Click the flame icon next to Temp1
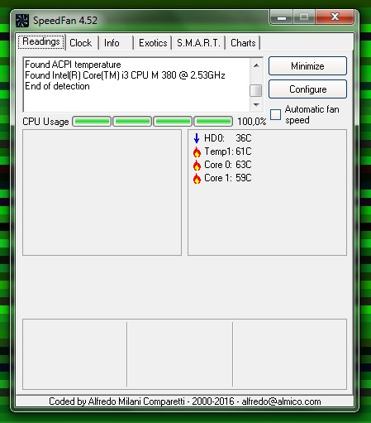Screen dimensions: 371x423 click(197, 151)
